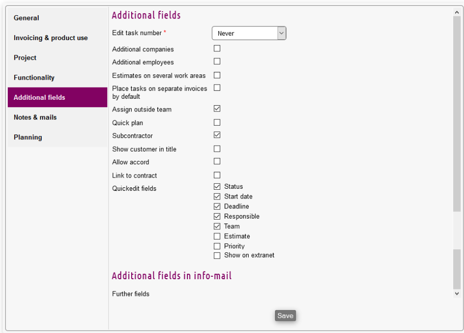
Task: Click the scrollbar down arrow
Action: (x=457, y=293)
